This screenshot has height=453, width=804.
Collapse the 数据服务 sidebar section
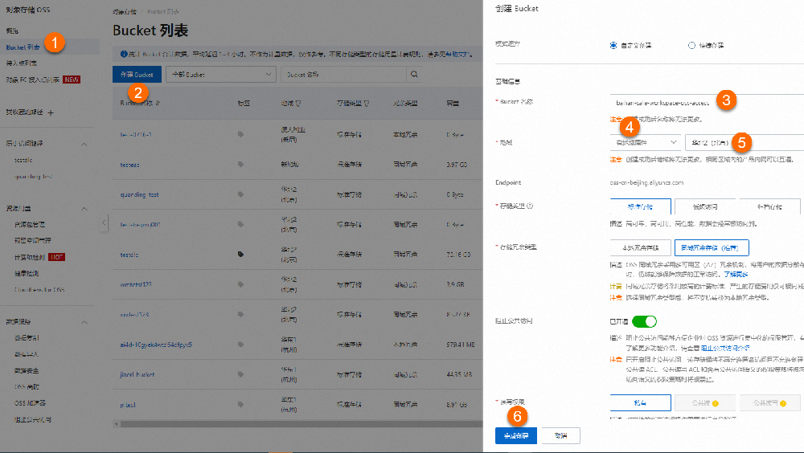tap(84, 322)
